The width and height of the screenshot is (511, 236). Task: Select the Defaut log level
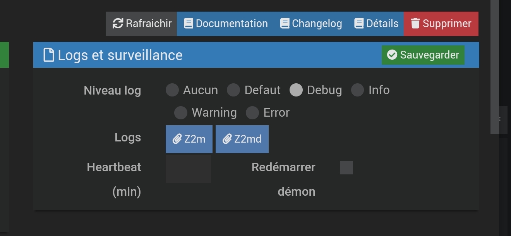pos(233,90)
